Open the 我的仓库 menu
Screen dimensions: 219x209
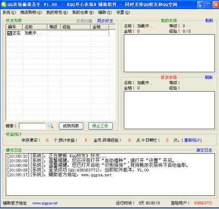(x=83, y=13)
